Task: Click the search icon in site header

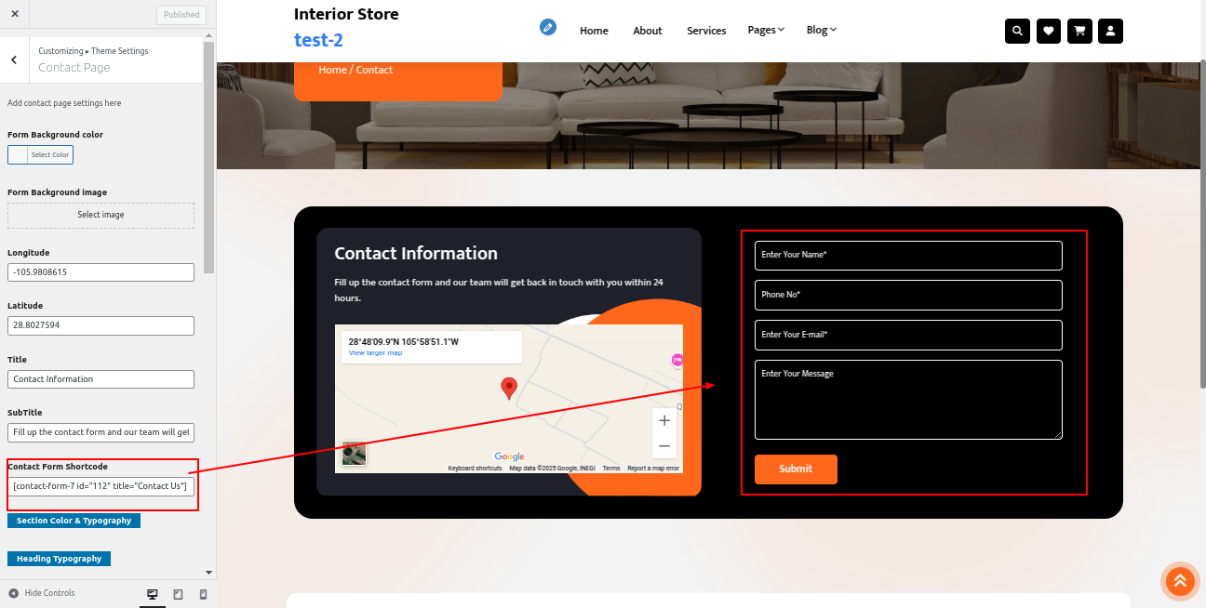Action: pyautogui.click(x=1017, y=31)
